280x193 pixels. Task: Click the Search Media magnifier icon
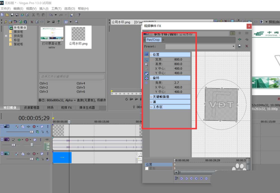pyautogui.click(x=76, y=22)
